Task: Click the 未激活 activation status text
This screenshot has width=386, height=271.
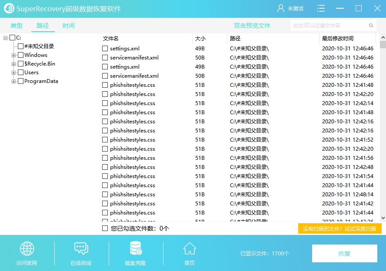Action: point(296,9)
